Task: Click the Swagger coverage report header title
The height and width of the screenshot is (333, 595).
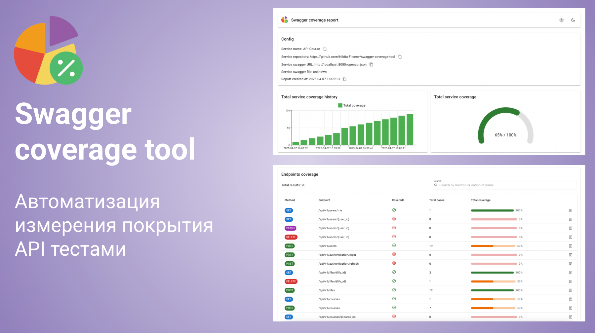Action: (315, 20)
